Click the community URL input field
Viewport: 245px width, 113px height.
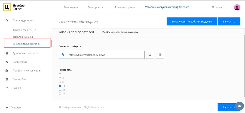(x=105, y=55)
